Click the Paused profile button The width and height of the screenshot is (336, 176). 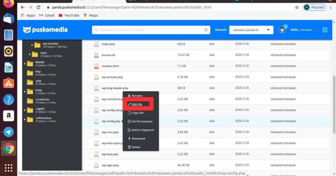(x=315, y=7)
